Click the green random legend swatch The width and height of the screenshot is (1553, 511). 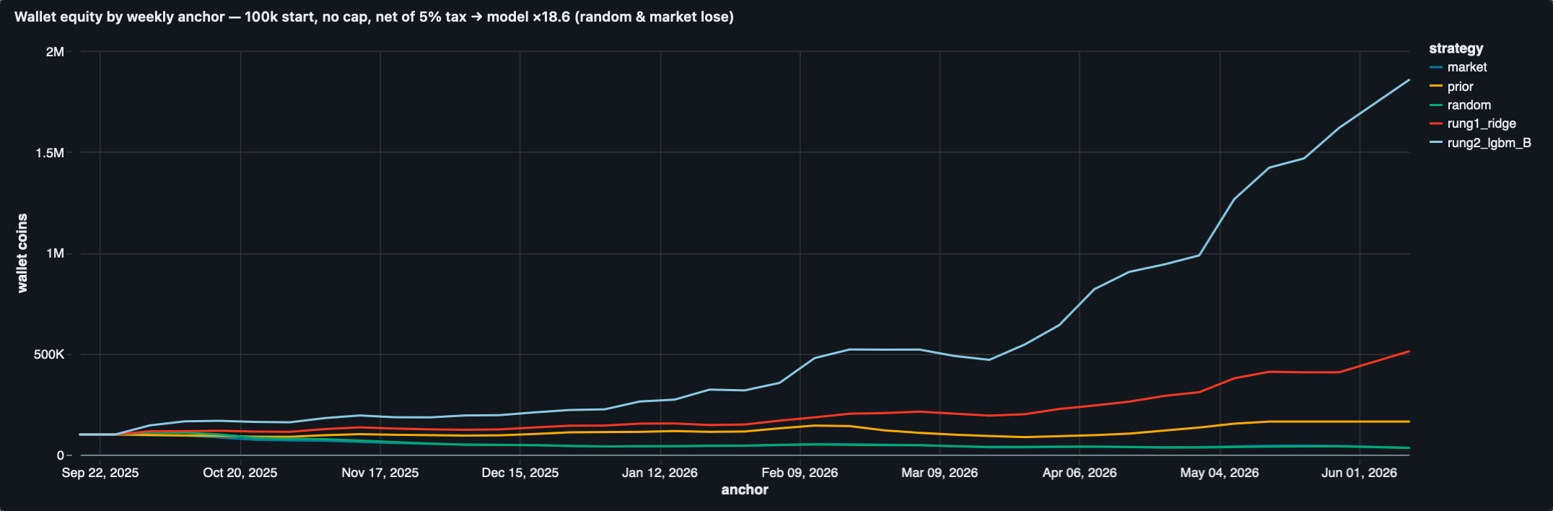tap(1436, 105)
